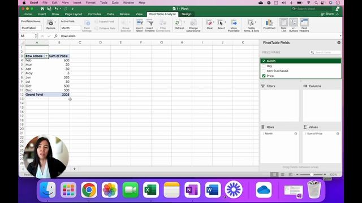
Task: Open Excel from the Dock
Action: point(151,190)
